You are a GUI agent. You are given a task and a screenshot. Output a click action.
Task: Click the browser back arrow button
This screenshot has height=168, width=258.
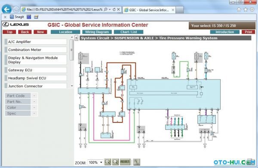coord(6,9)
